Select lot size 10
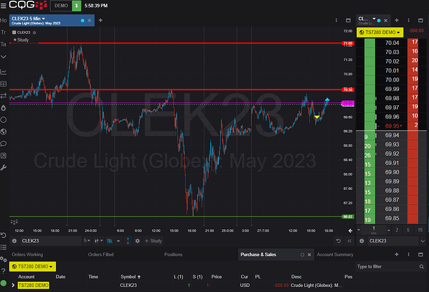 420,230
